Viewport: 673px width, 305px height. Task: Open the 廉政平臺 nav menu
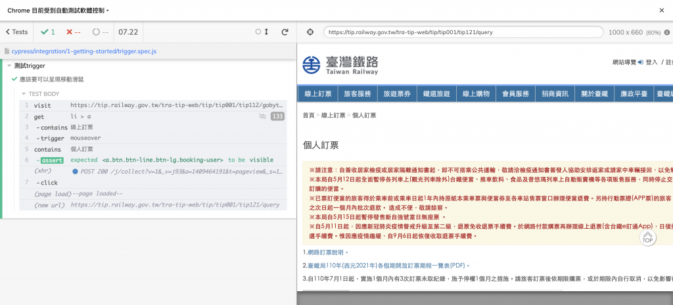(634, 93)
